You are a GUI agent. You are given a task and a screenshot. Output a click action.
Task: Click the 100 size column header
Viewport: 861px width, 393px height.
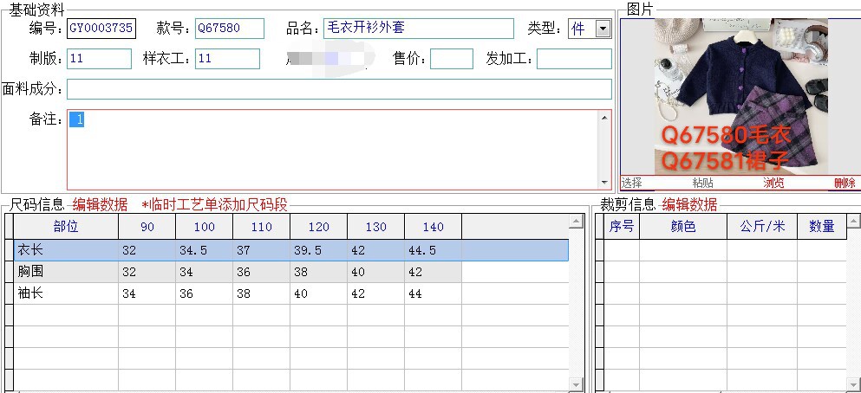[205, 227]
